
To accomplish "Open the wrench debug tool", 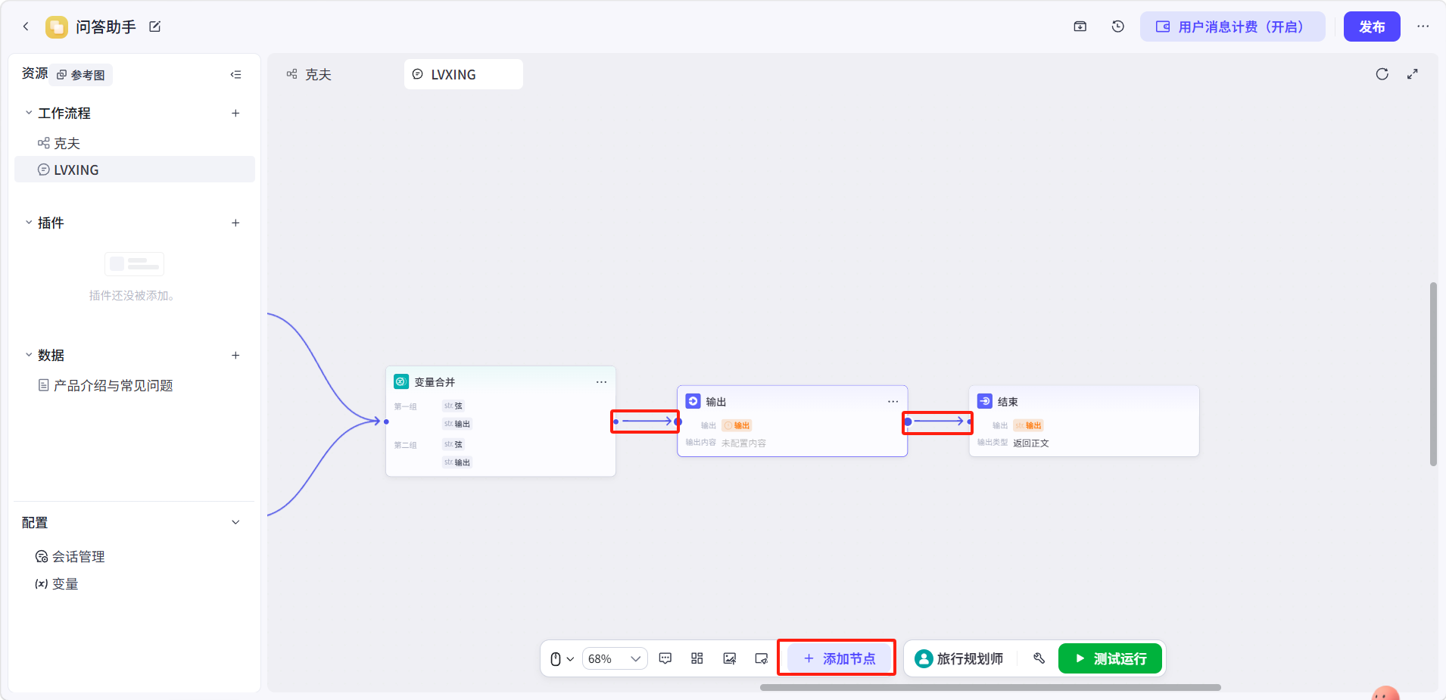I will click(x=1039, y=658).
